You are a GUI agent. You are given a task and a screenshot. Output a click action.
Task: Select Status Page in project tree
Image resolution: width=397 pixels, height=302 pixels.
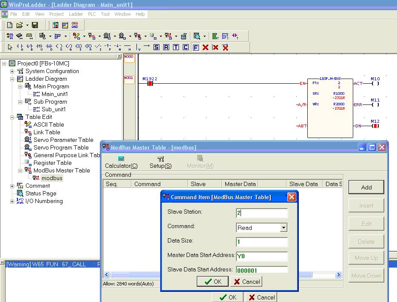click(x=41, y=194)
